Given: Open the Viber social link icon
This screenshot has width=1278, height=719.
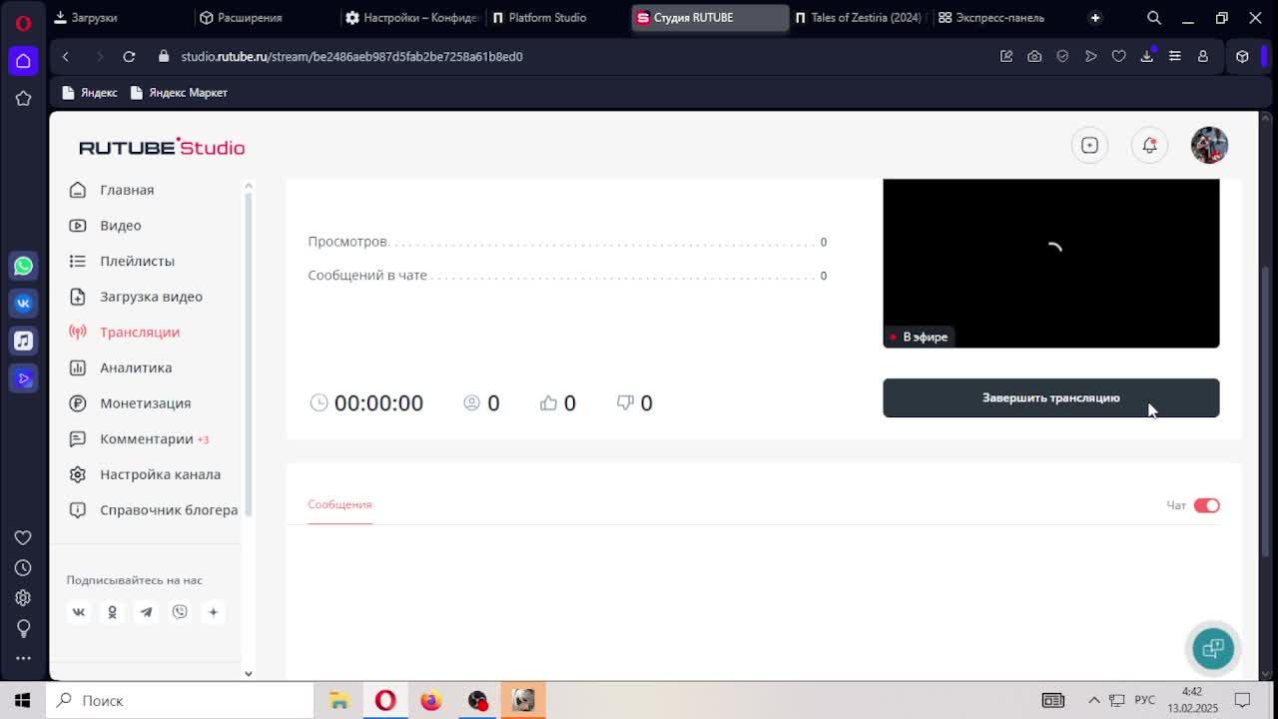Looking at the screenshot, I should point(180,612).
